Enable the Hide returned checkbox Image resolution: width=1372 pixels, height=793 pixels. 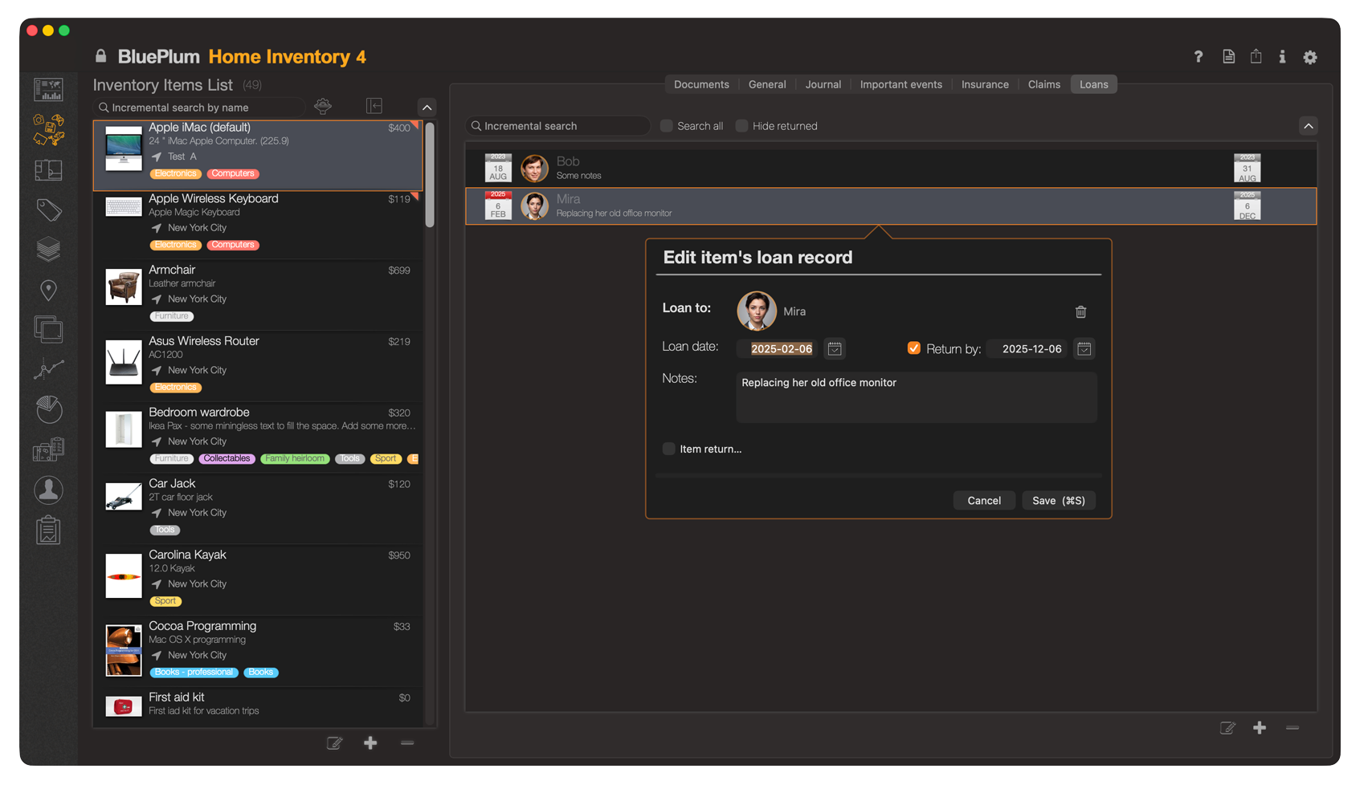pyautogui.click(x=741, y=126)
